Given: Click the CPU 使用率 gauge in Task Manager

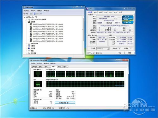Looking at the screenshot, I should click(38, 74).
